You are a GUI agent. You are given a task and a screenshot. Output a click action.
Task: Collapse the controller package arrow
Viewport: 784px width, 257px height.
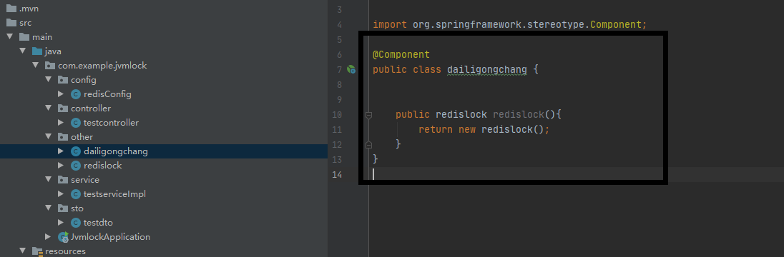pos(49,109)
